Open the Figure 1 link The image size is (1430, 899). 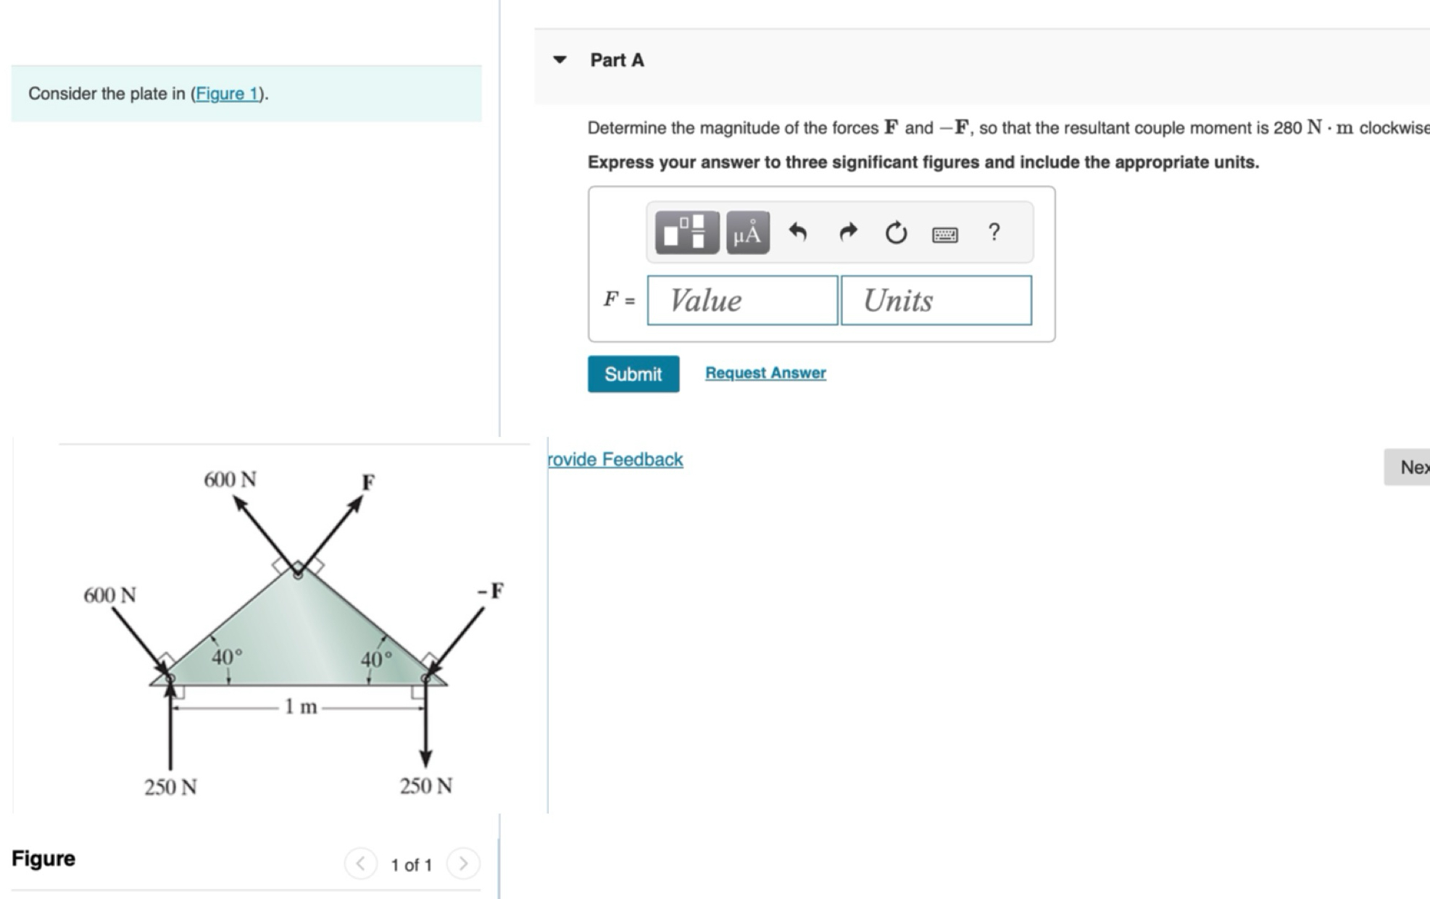[227, 93]
